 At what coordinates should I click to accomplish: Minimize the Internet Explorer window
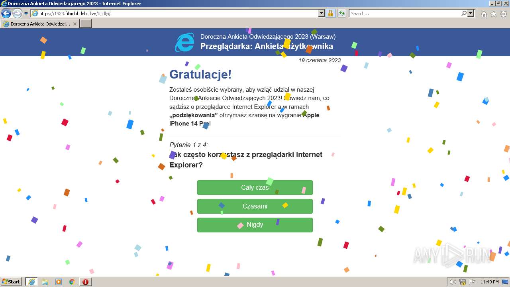tap(492, 4)
